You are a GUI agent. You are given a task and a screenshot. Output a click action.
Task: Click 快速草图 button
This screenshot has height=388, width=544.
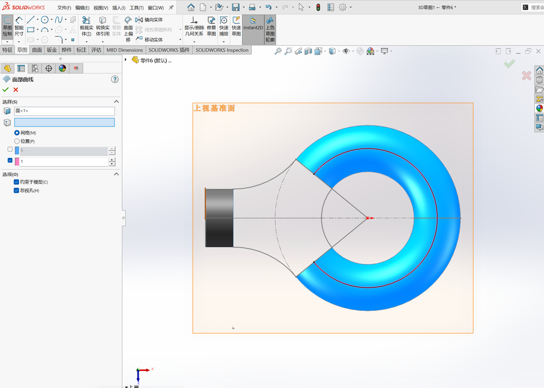(236, 27)
